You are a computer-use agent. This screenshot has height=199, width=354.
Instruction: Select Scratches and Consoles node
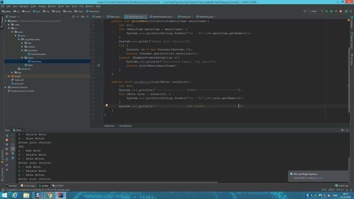coord(21,91)
